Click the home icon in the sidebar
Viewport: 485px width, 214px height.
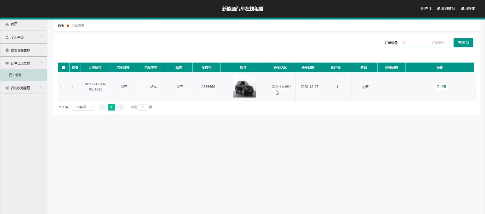[x=7, y=24]
